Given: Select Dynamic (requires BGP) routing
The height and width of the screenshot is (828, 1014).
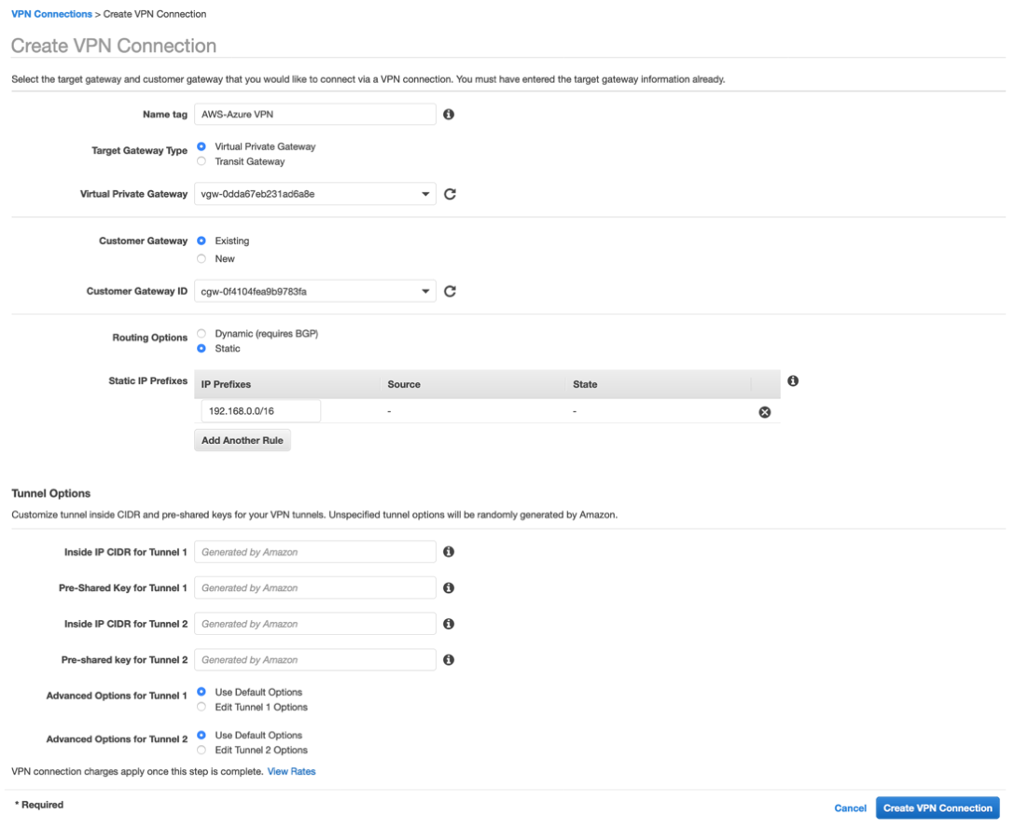Looking at the screenshot, I should pos(201,333).
